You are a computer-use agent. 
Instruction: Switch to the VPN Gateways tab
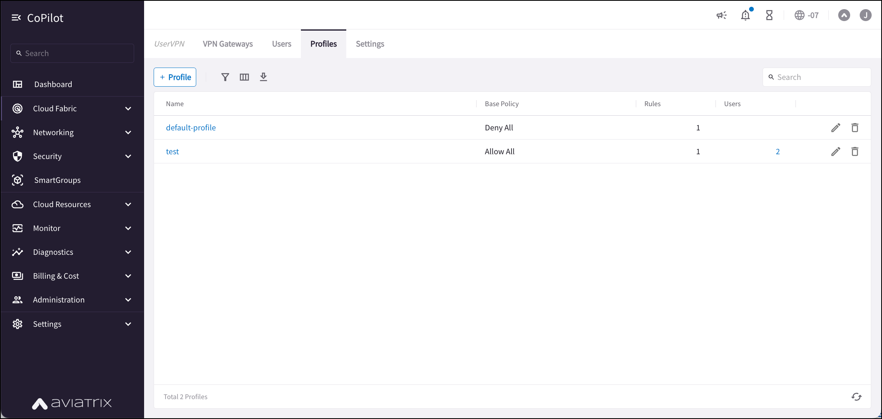pos(228,44)
